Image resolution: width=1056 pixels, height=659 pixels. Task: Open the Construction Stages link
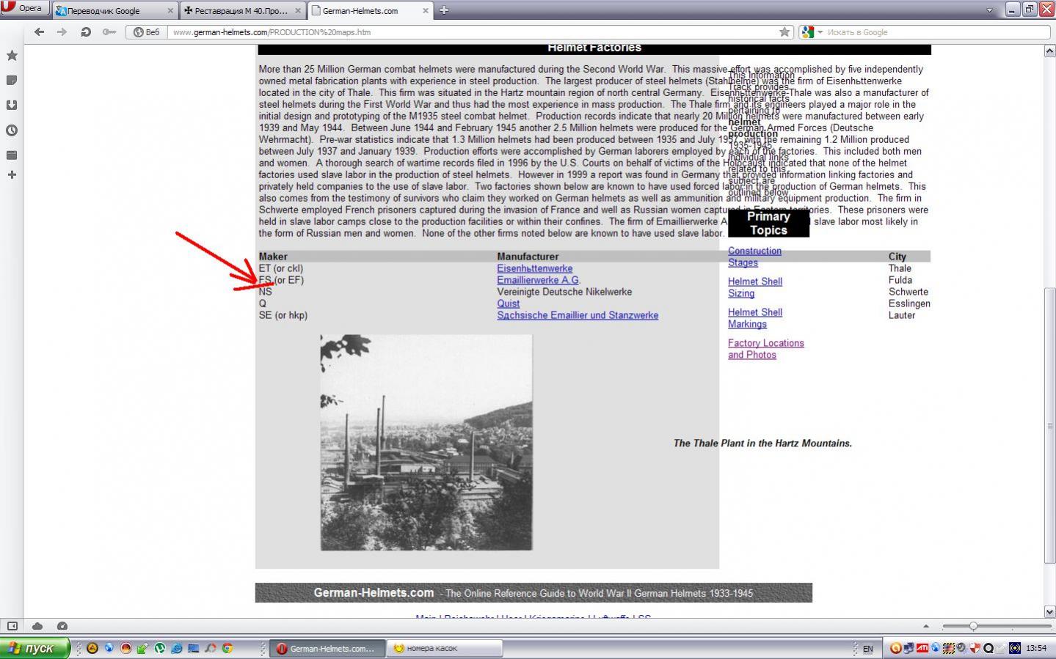pyautogui.click(x=754, y=257)
